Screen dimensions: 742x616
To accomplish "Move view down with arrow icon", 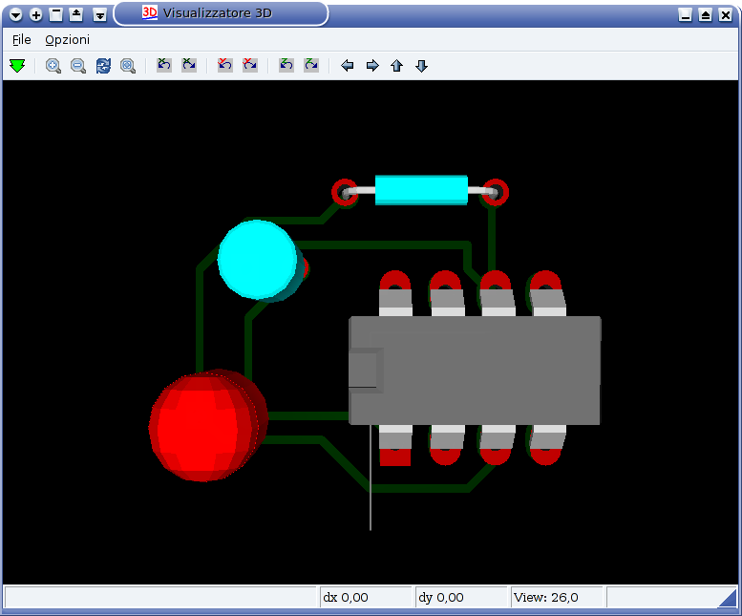I will pos(422,65).
